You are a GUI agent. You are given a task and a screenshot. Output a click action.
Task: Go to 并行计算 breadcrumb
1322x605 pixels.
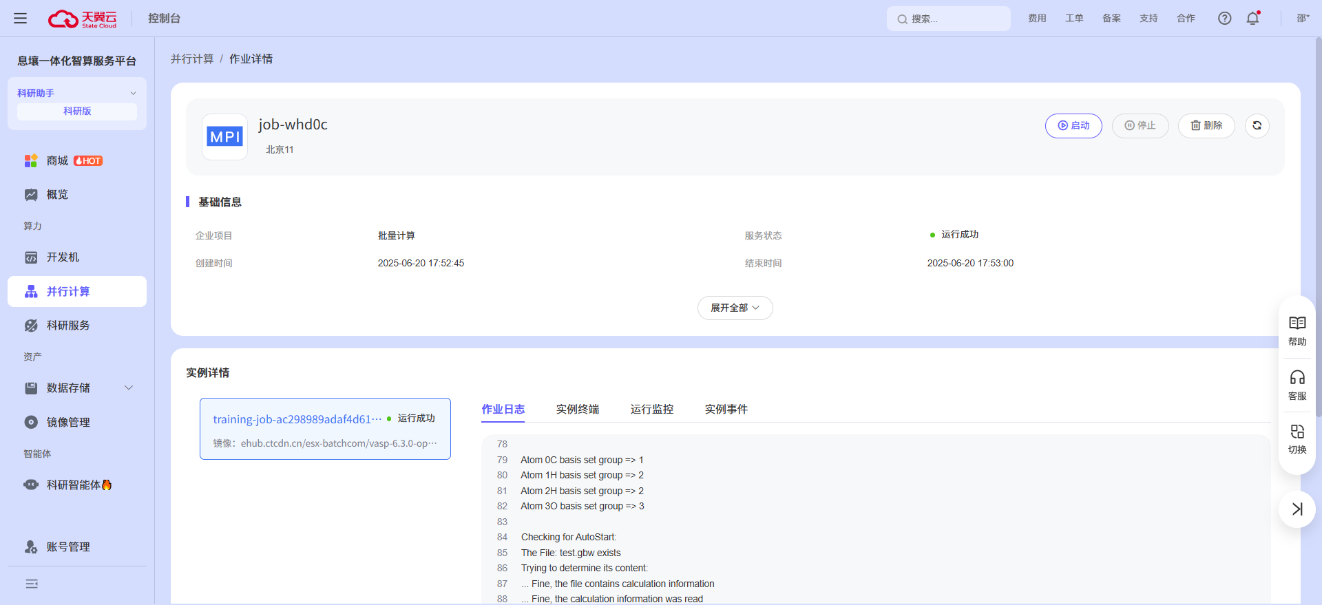point(192,59)
